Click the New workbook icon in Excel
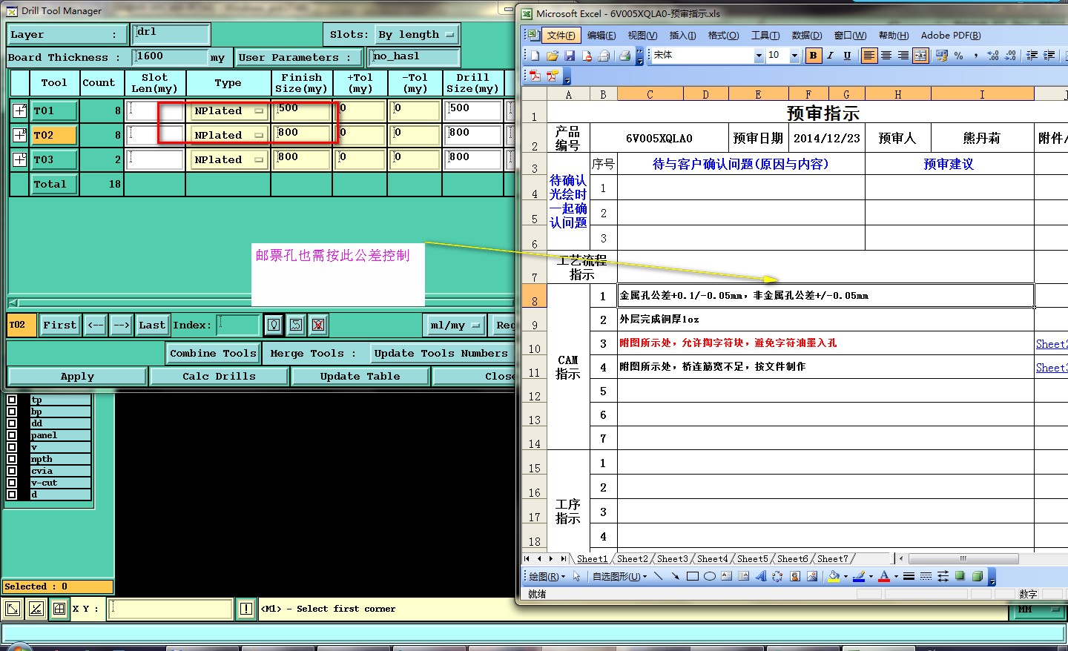The width and height of the screenshot is (1068, 651). 534,56
